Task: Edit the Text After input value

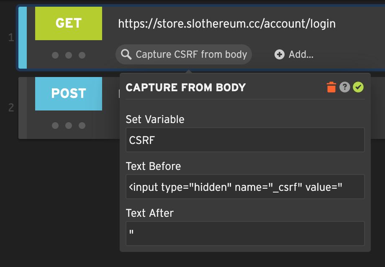Action: pos(245,234)
